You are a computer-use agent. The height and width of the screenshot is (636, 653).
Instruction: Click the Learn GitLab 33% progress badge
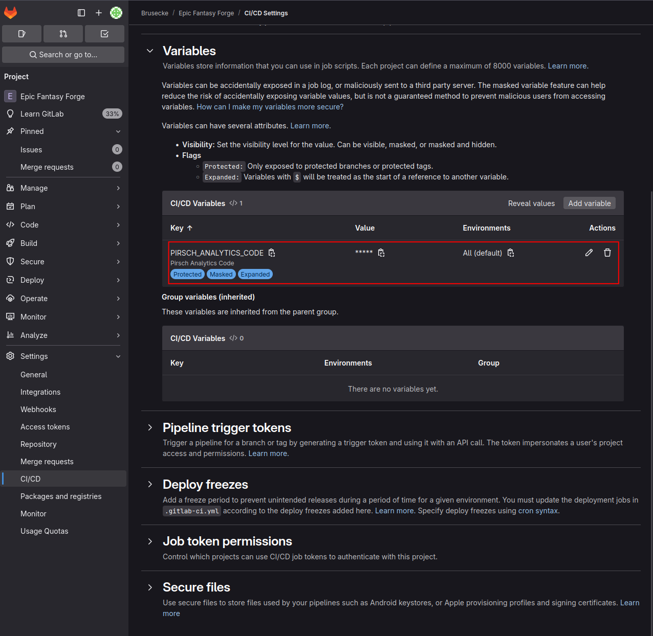[x=113, y=113]
